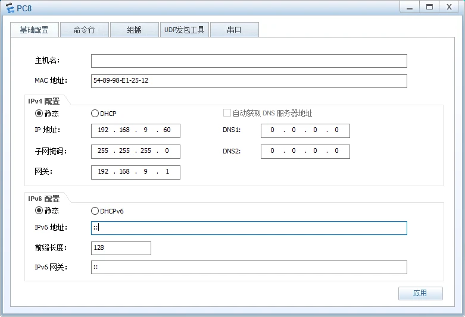This screenshot has height=317, width=465.
Task: Click the PC8 app icon in title bar
Action: (x=10, y=7)
